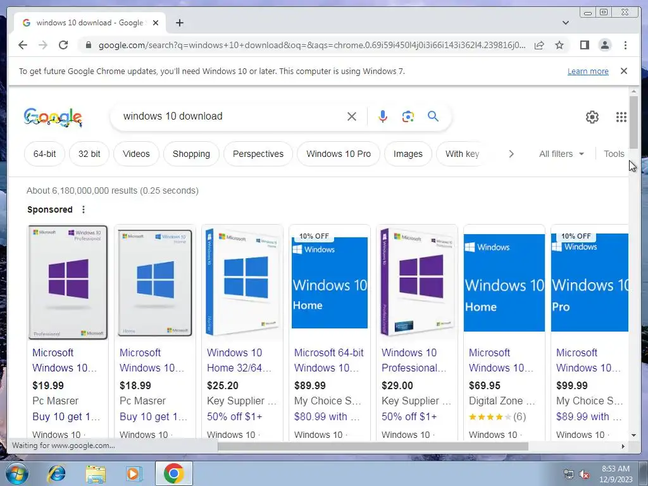Click the $80.99 with offer text

pos(327,416)
